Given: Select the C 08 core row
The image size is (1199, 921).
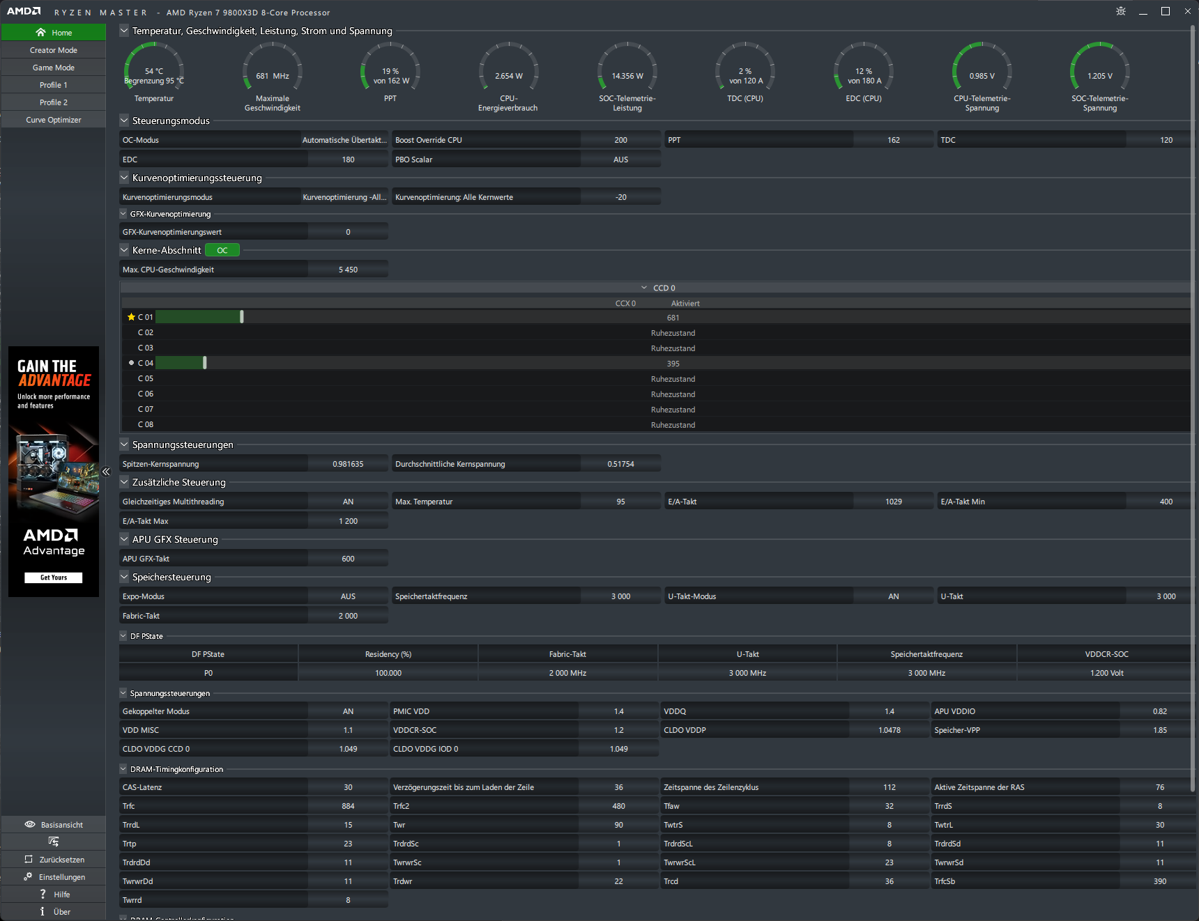Looking at the screenshot, I should (x=656, y=425).
